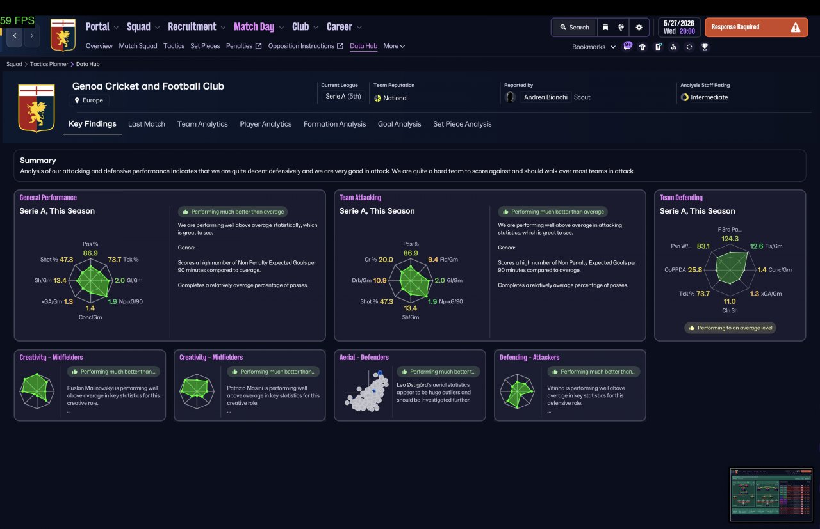
Task: Open the Defending - Attackers Vitinha card
Action: point(570,385)
